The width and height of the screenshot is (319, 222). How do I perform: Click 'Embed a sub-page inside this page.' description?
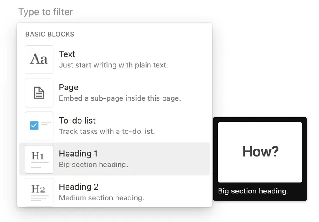120,98
